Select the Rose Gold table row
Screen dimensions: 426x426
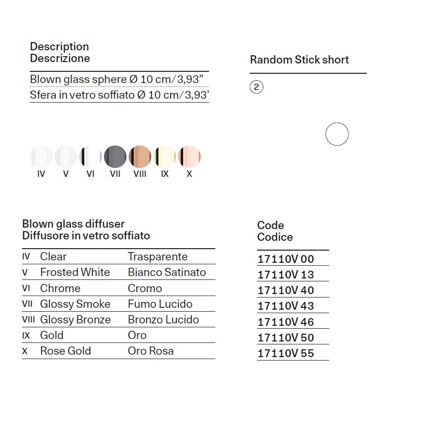coord(119,351)
